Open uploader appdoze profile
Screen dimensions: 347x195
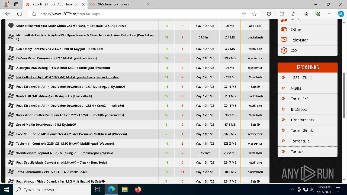pos(255,26)
